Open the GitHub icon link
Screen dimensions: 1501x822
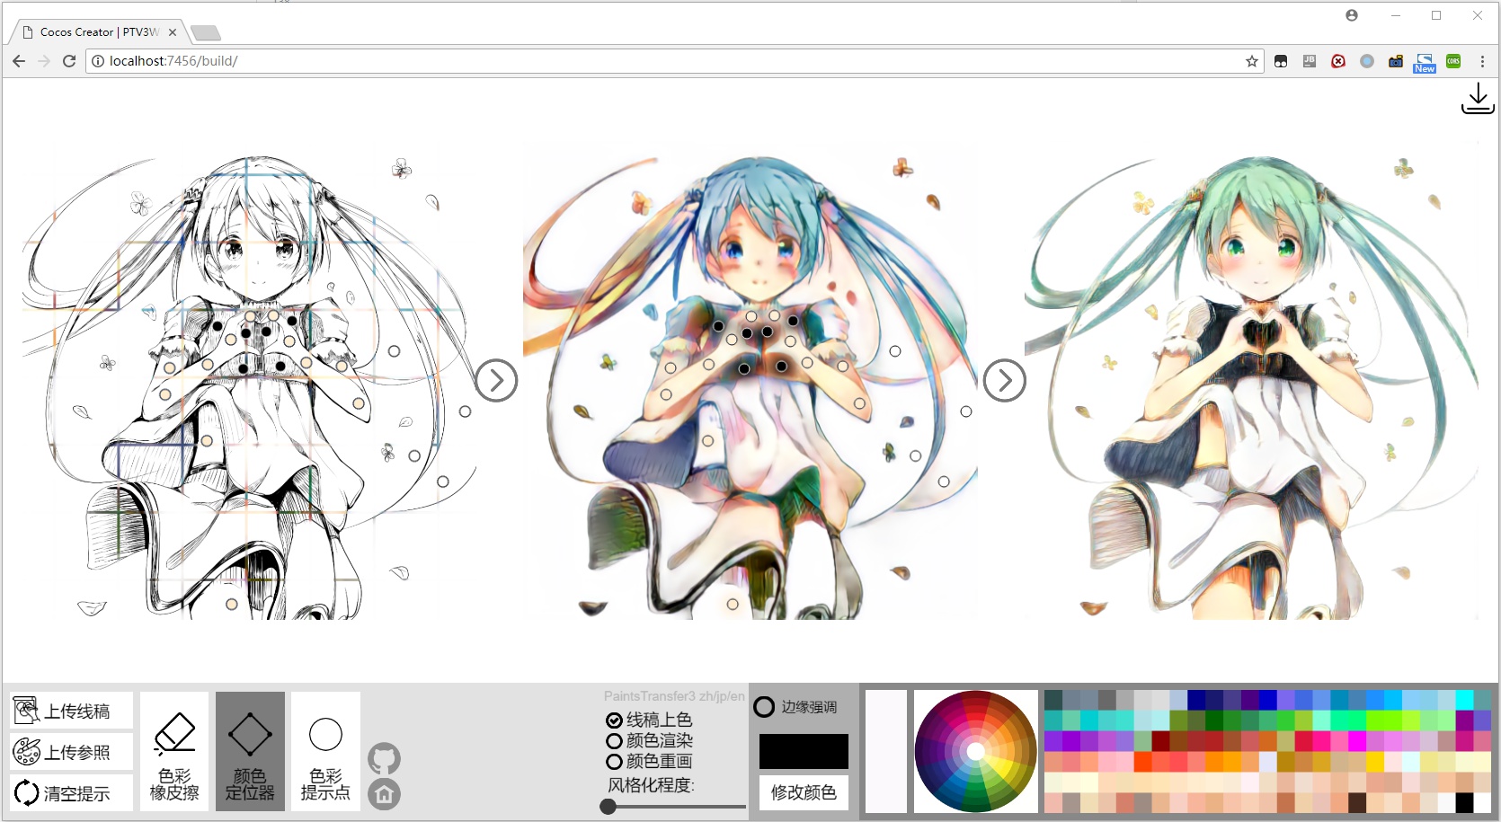point(384,759)
